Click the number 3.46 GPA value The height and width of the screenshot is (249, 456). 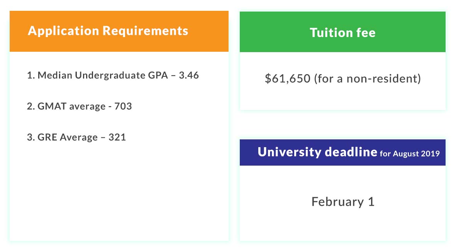point(189,75)
